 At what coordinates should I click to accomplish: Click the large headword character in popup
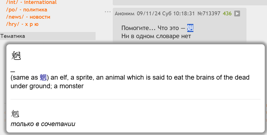point(16,56)
